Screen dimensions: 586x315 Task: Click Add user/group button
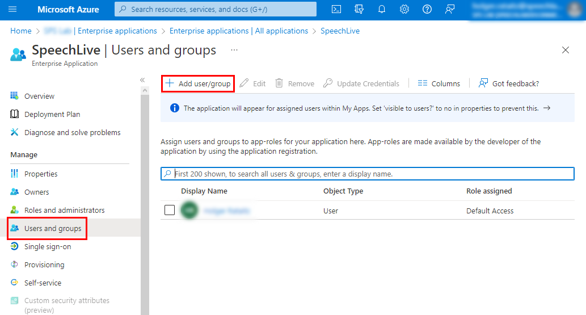198,83
